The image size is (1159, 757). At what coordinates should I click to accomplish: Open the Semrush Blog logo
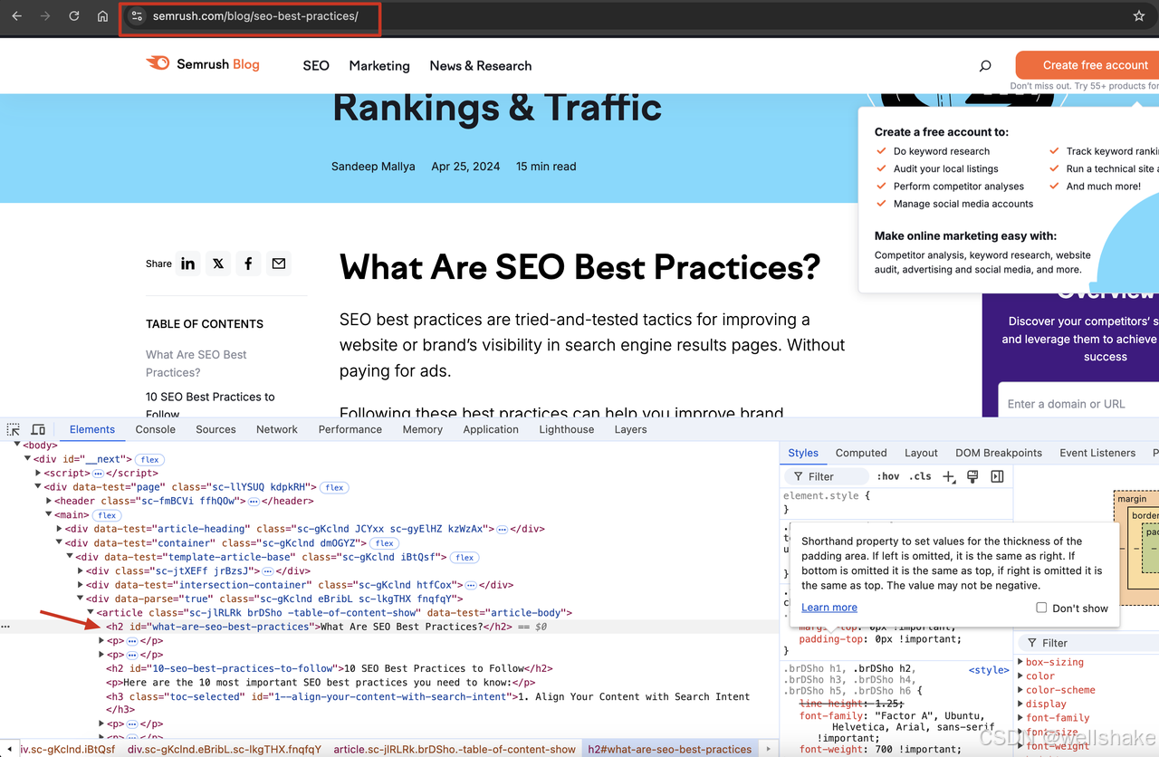coord(203,63)
